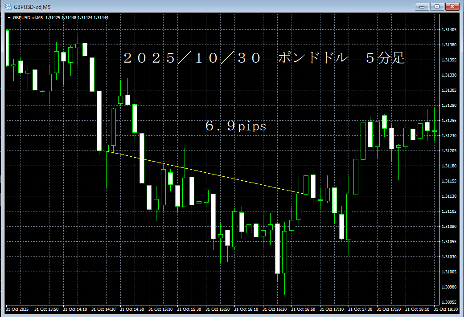
Task: Click time label 31 Oct 15:30
Action: [189, 309]
